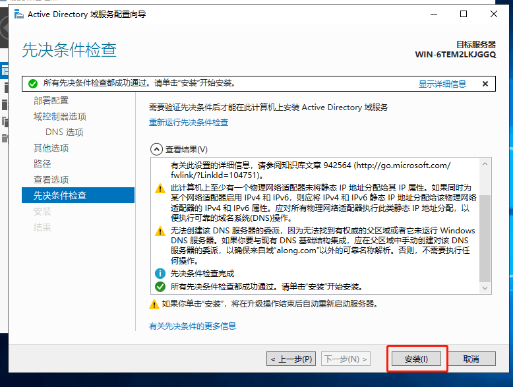Click the greyed-out 安装 step
Image resolution: width=513 pixels, height=387 pixels.
(x=42, y=212)
